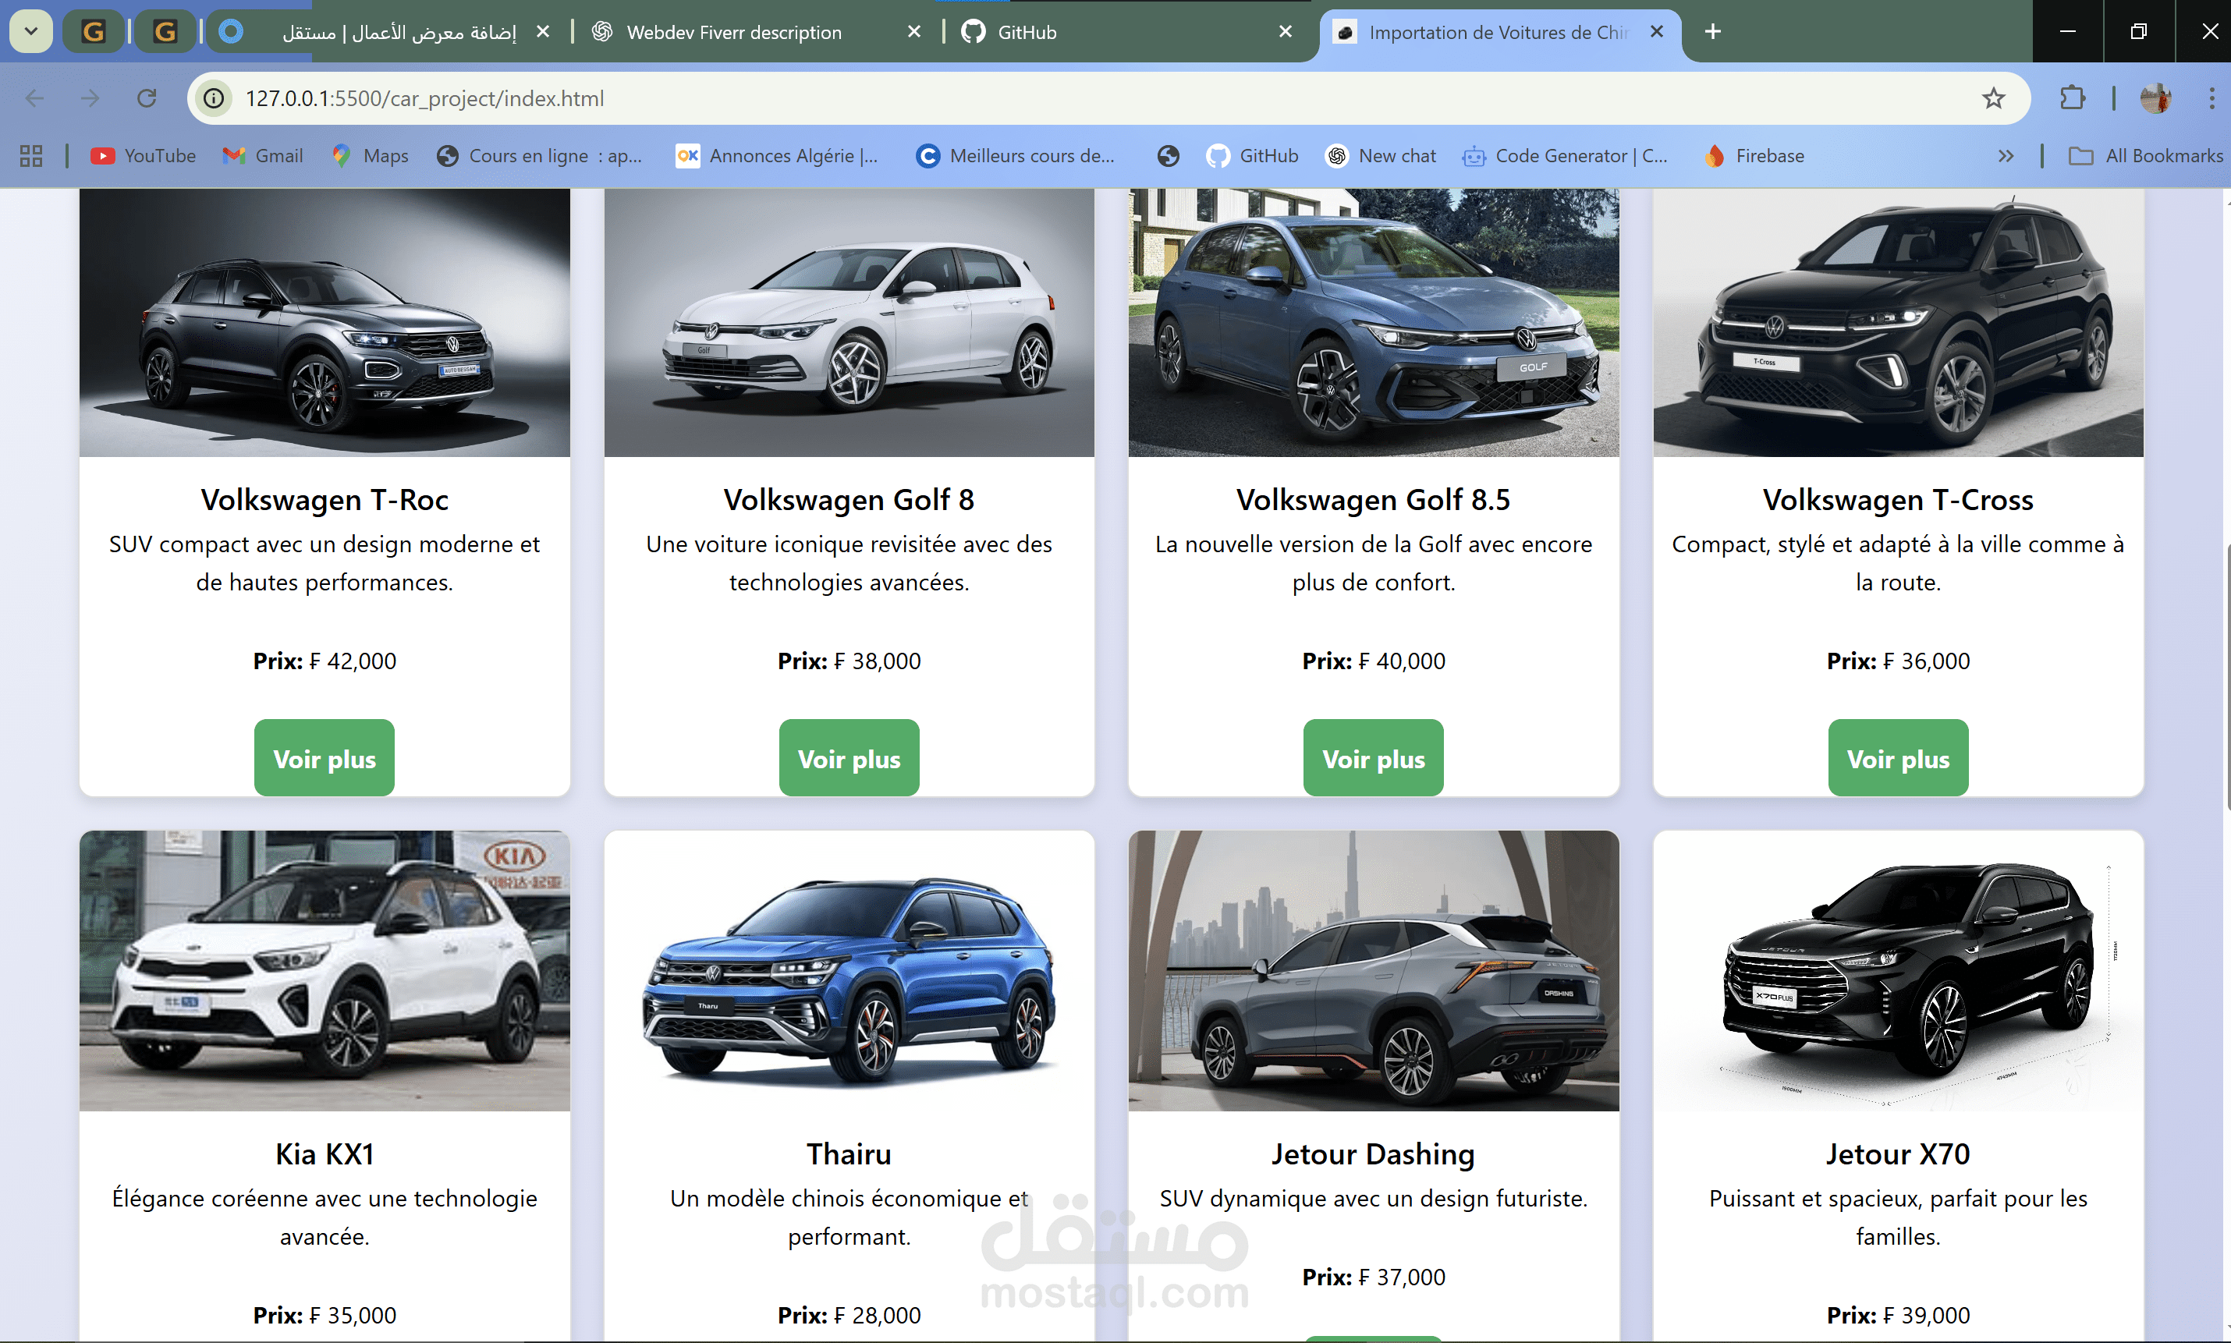Select price text ₣ 37,000
Viewport: 2231px width, 1343px height.
[x=1401, y=1277]
